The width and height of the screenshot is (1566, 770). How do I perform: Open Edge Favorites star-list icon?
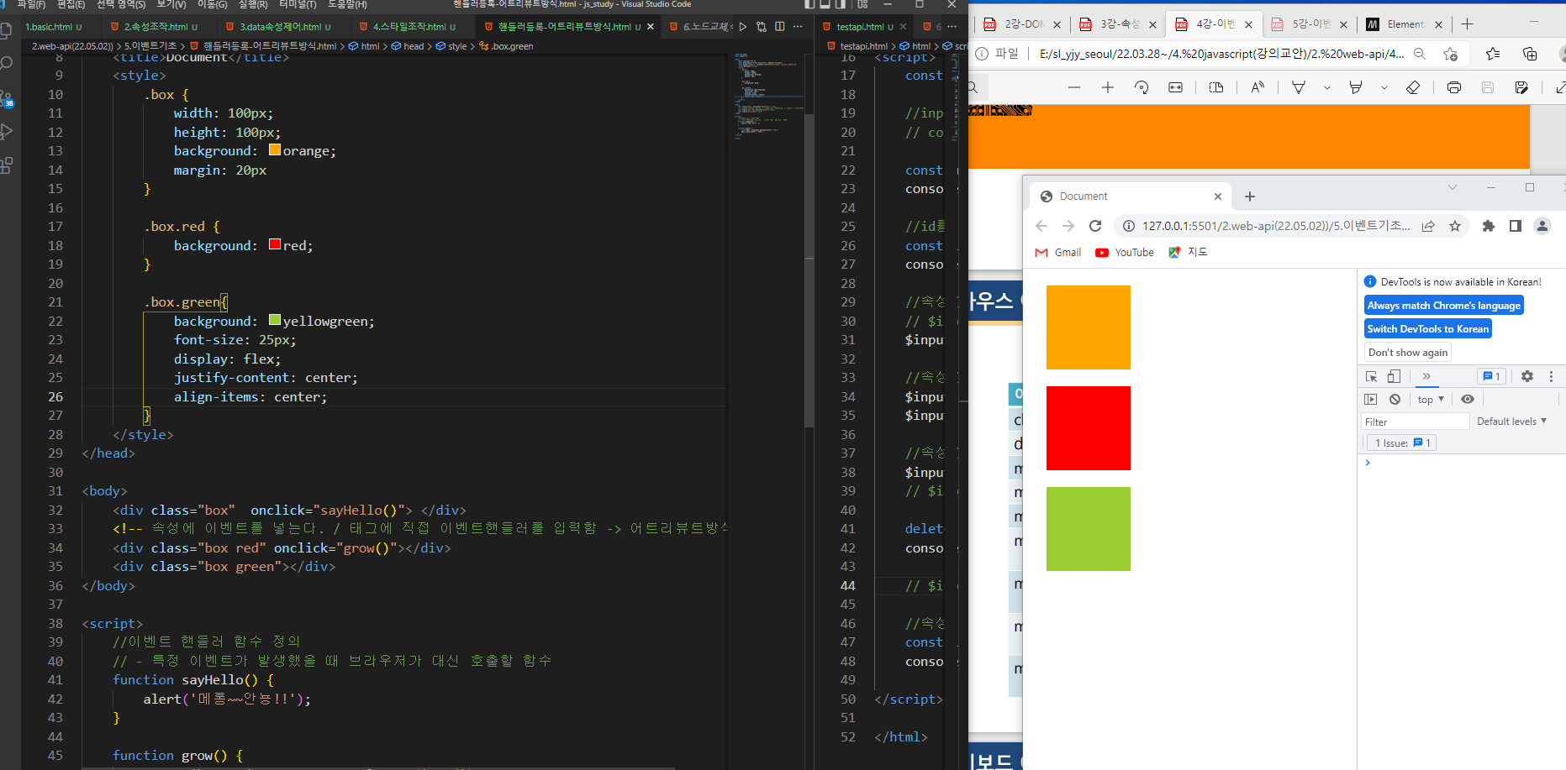(1493, 54)
